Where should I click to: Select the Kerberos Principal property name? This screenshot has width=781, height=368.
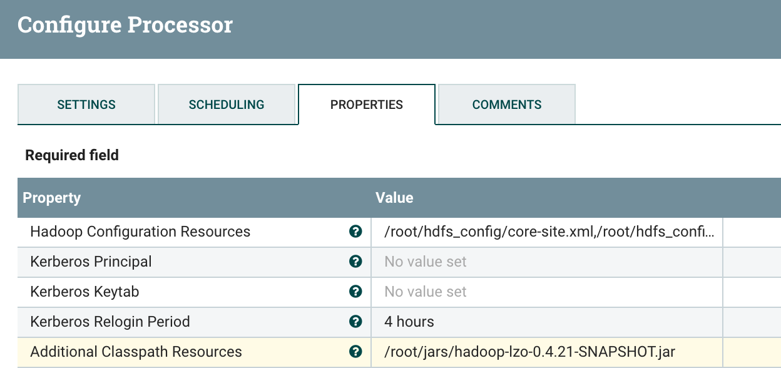(91, 262)
